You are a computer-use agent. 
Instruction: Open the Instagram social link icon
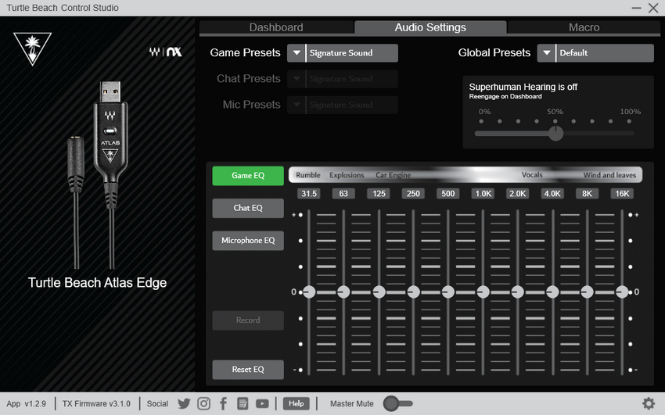pos(203,403)
